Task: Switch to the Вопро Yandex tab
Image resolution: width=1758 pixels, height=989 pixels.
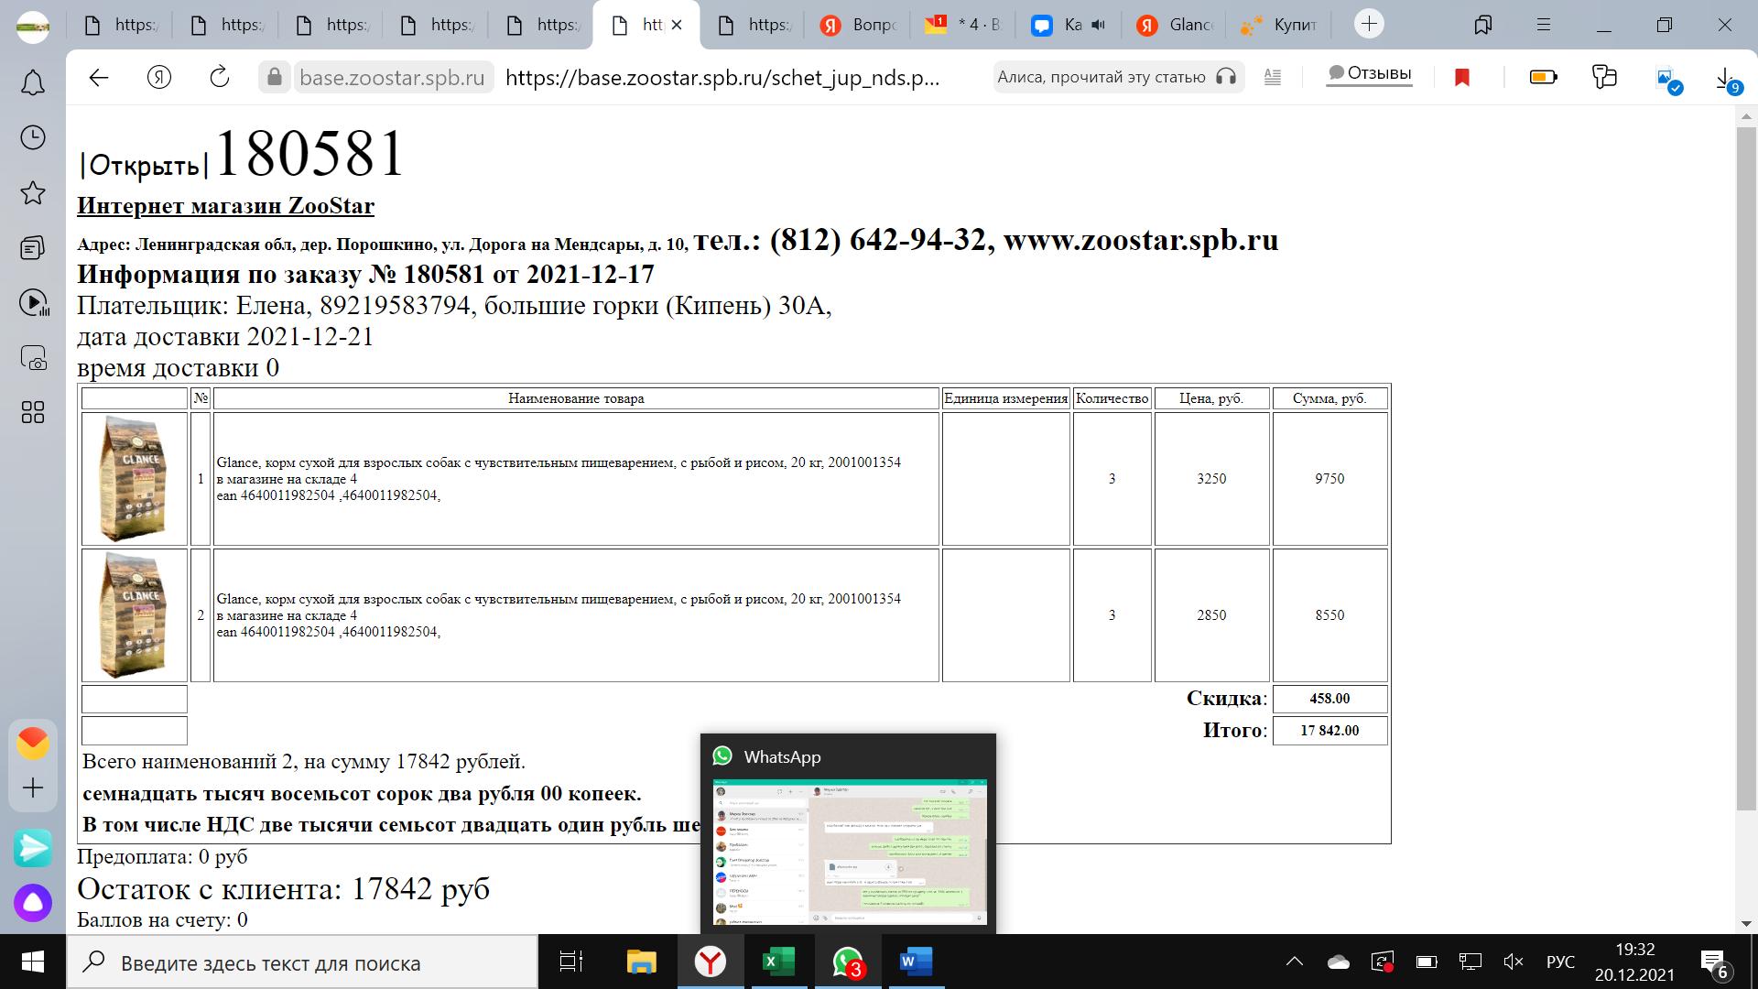Action: [857, 25]
